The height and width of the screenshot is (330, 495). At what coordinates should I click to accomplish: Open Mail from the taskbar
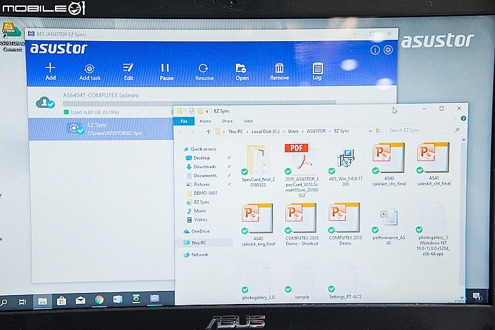(80, 300)
